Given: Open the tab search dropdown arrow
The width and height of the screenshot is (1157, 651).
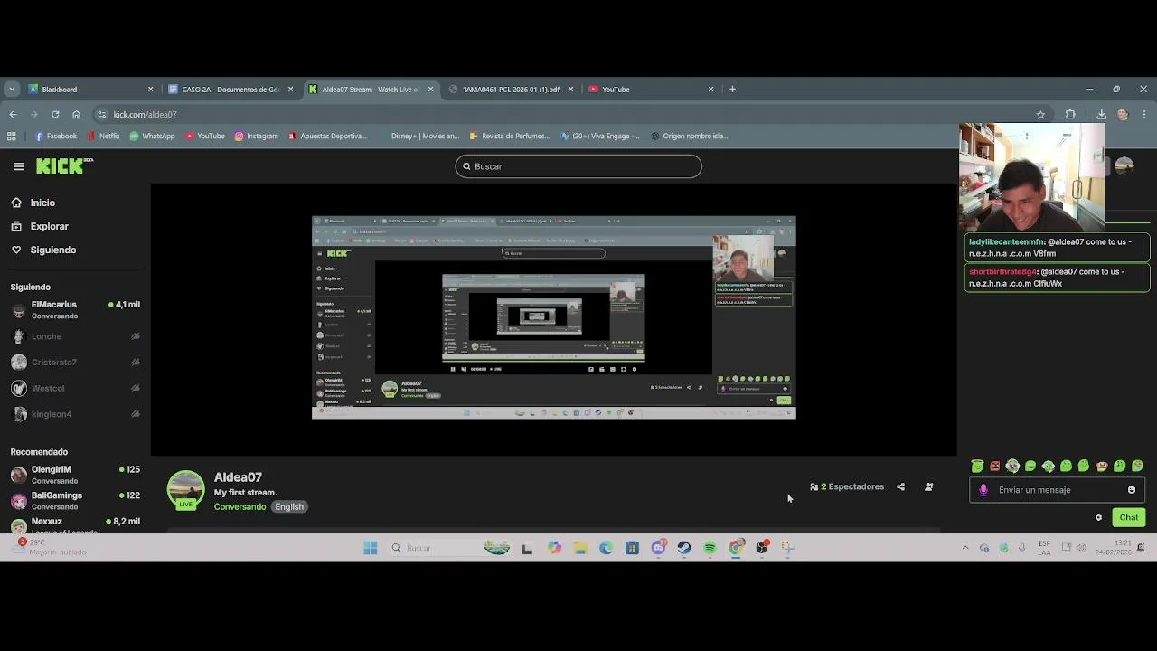Looking at the screenshot, I should [x=11, y=89].
